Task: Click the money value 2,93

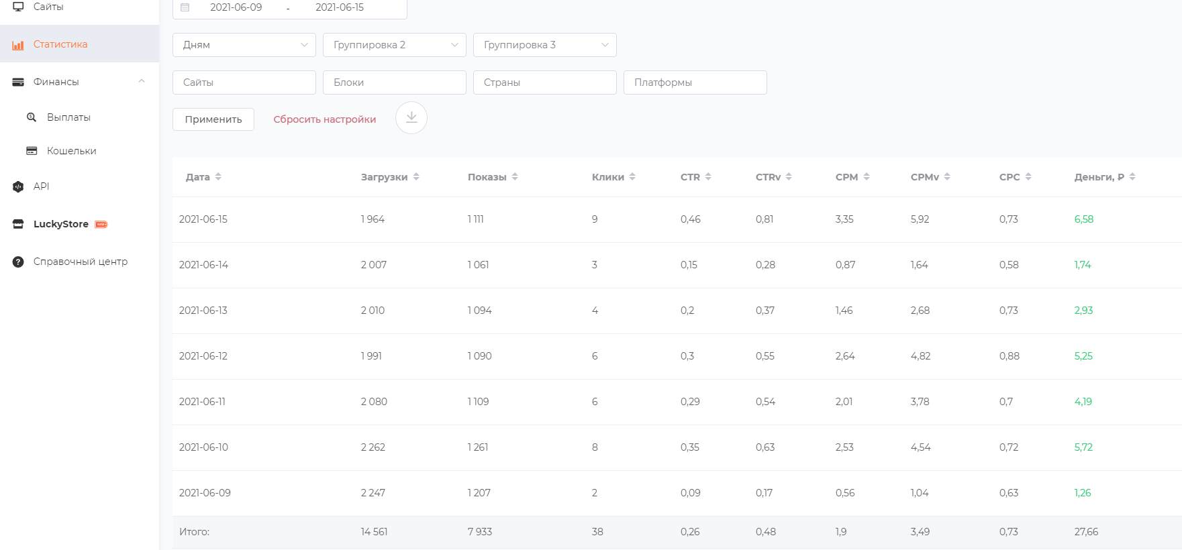Action: coord(1083,311)
